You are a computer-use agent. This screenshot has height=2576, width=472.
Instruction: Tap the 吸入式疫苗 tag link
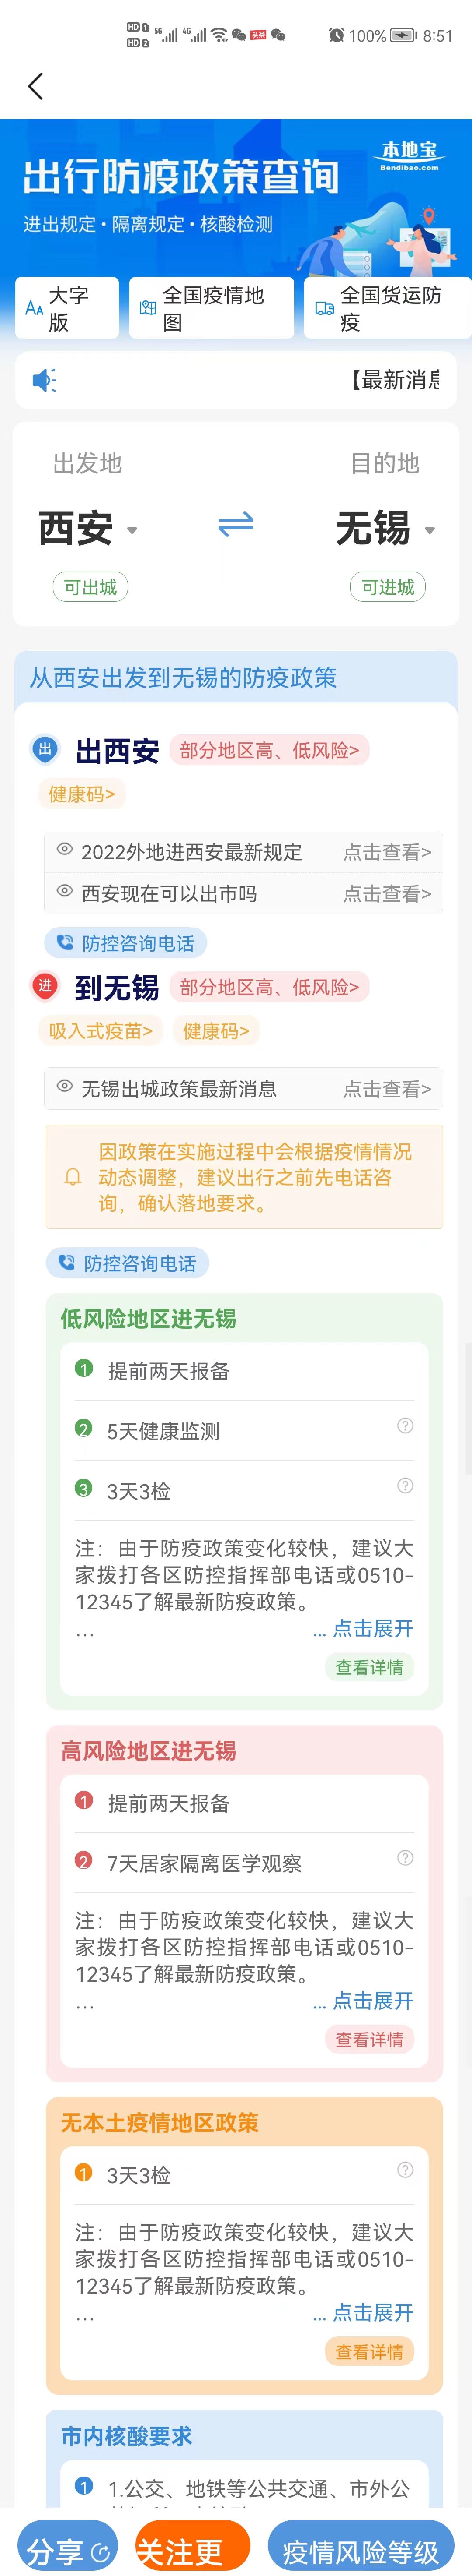tap(101, 1031)
